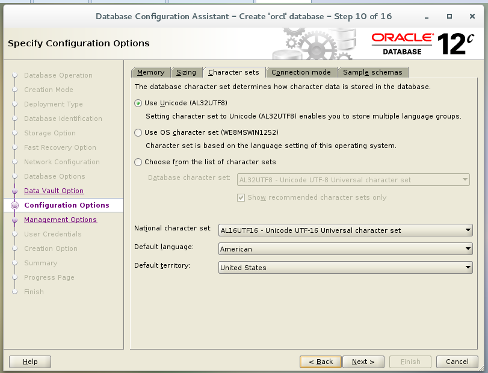488x373 pixels.
Task: Click the Specify Configuration Options heading
Action: (78, 43)
